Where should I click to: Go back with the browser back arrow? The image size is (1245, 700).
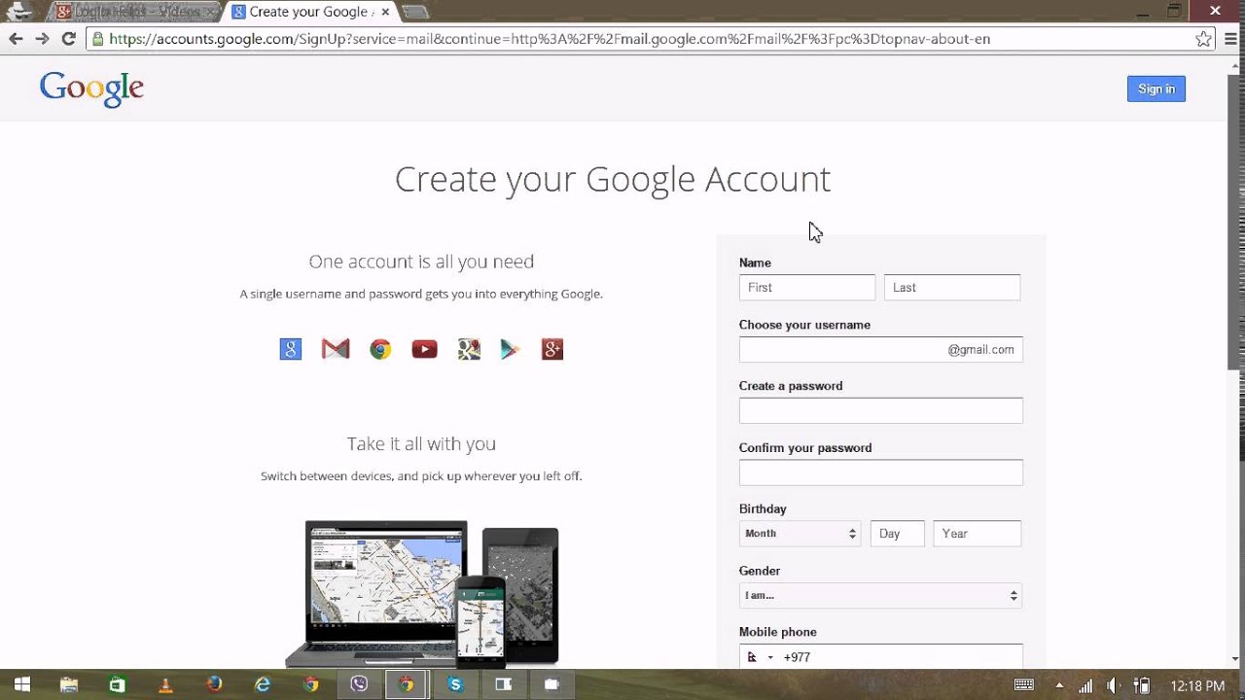16,39
